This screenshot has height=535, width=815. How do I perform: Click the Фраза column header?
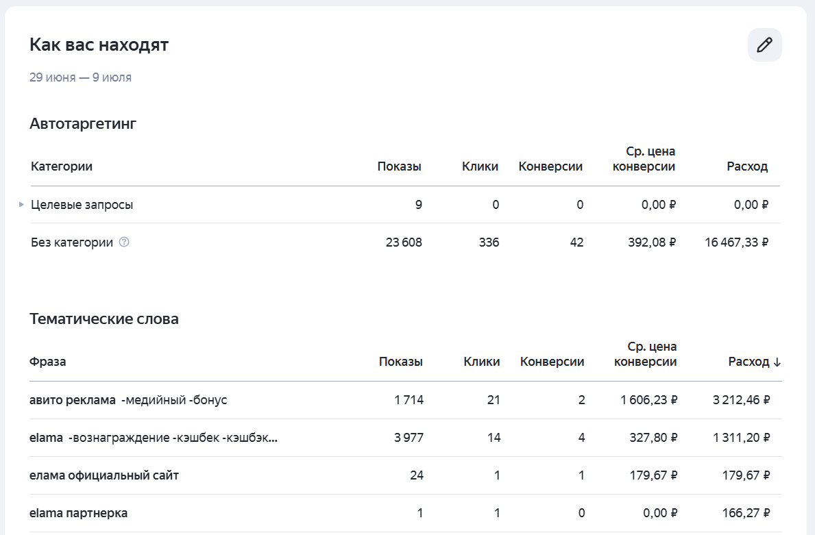coord(48,362)
